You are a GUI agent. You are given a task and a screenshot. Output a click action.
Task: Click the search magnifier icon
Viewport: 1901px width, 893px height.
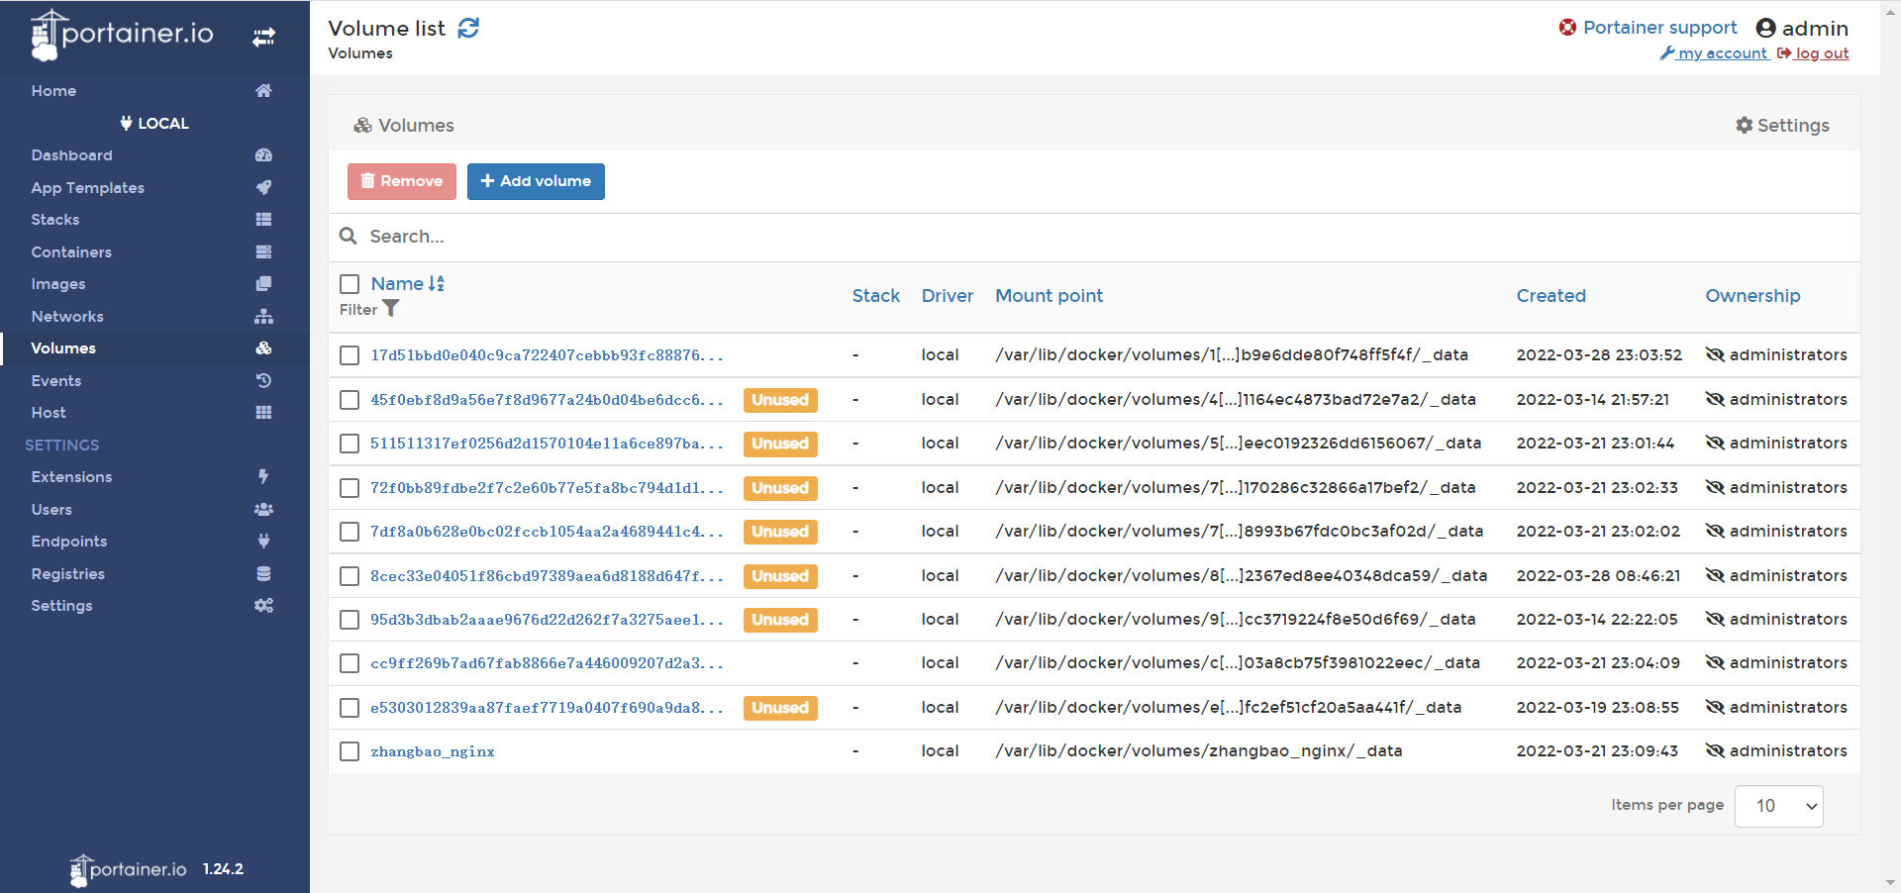[349, 237]
